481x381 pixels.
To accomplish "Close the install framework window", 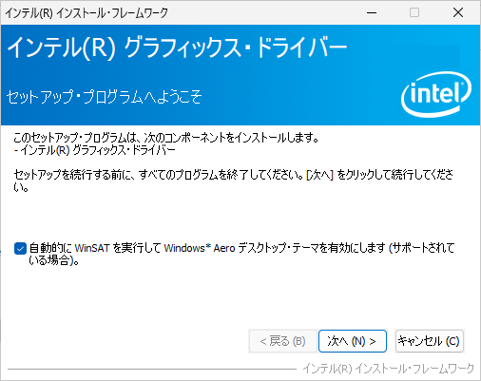I will point(458,12).
